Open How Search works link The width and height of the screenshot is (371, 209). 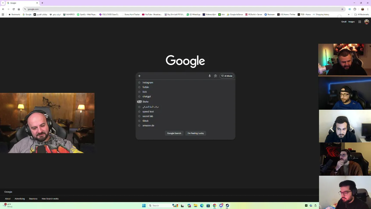pos(50,199)
